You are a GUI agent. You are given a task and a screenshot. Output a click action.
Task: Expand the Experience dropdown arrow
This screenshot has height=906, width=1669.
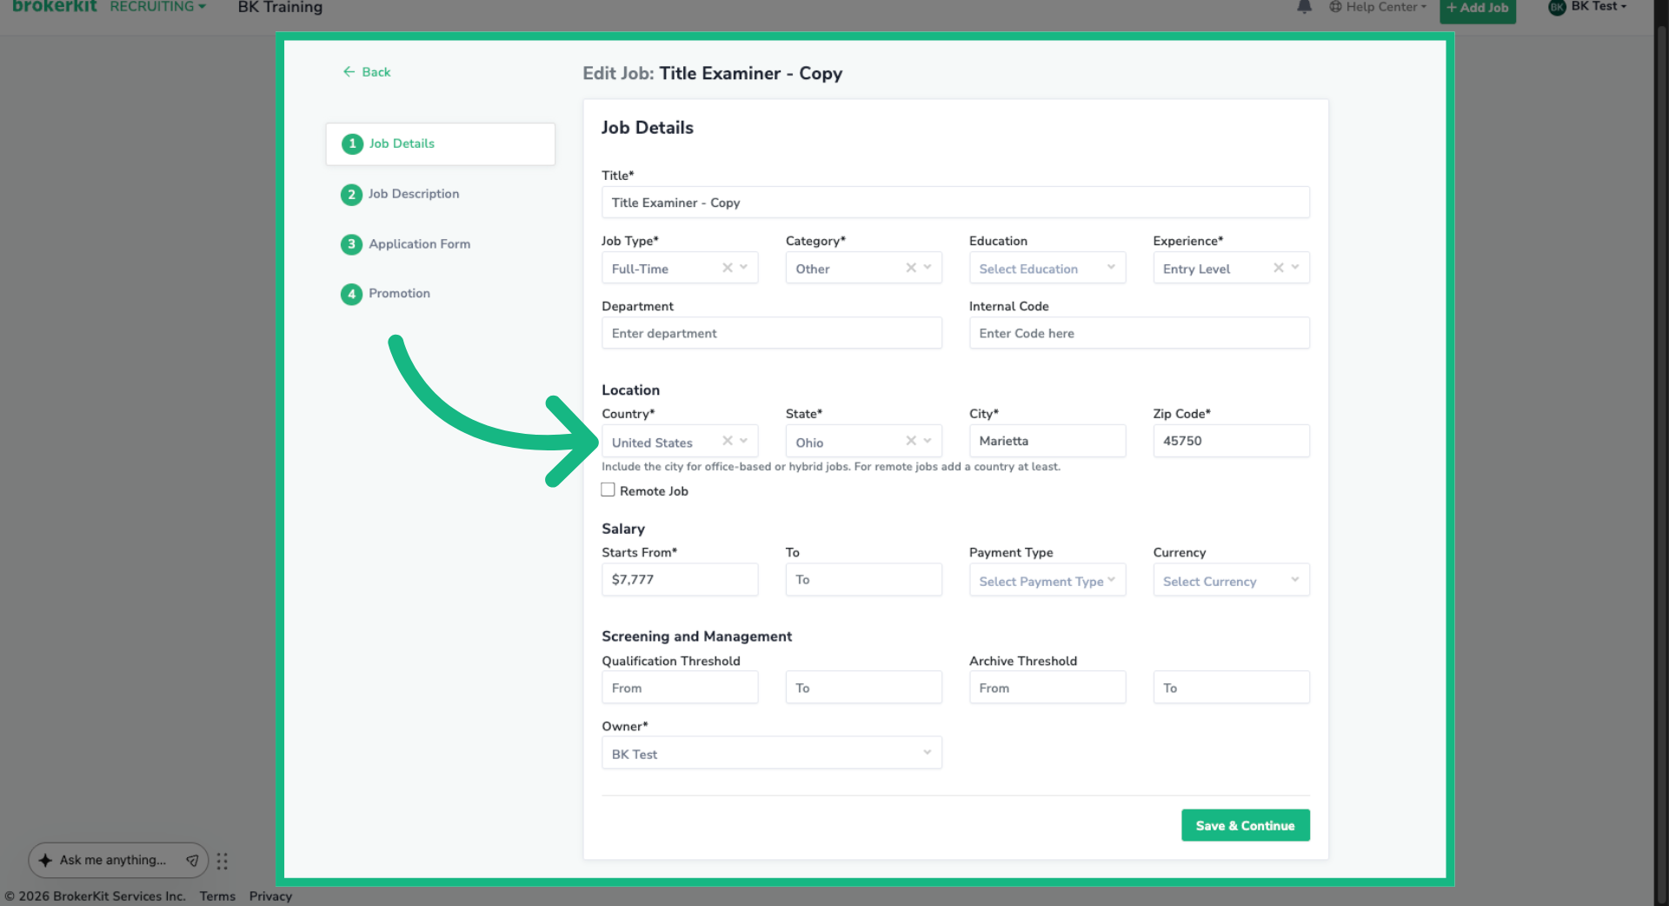coord(1295,268)
